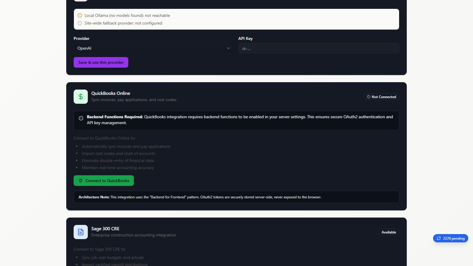Image resolution: width=473 pixels, height=266 pixels.
Task: Focus the API Key input field
Action: 319,48
